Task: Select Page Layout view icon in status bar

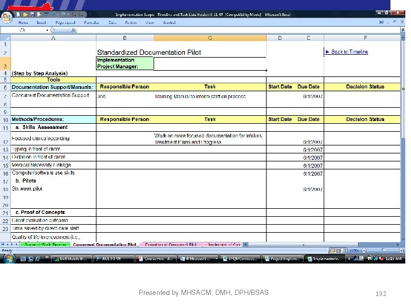Action: tap(339, 250)
